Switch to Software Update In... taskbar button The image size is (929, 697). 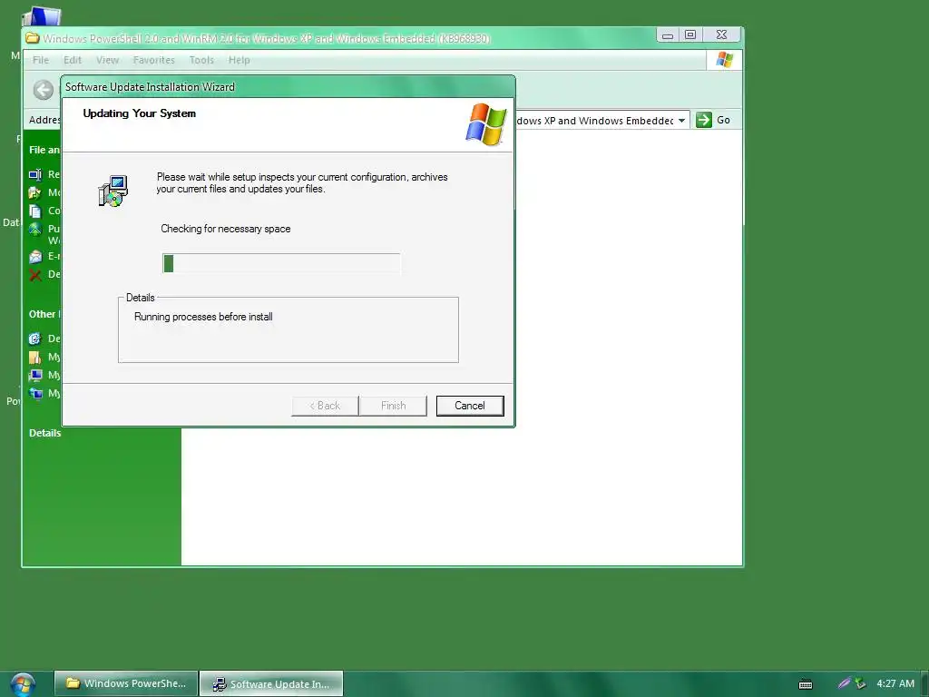click(x=271, y=684)
